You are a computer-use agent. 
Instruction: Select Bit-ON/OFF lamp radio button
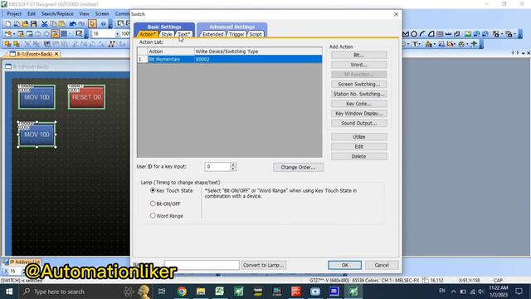point(153,203)
